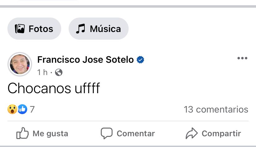The image size is (256, 147).
Task: Click the music note icon
Action: click(x=80, y=29)
